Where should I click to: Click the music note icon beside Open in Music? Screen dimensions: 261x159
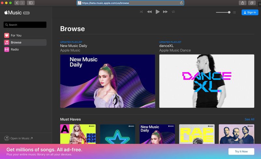click(7, 138)
